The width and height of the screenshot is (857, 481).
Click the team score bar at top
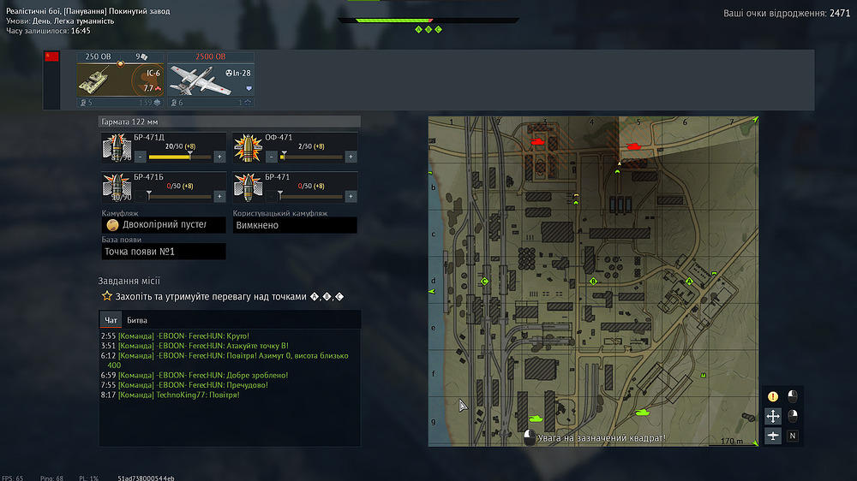click(428, 21)
